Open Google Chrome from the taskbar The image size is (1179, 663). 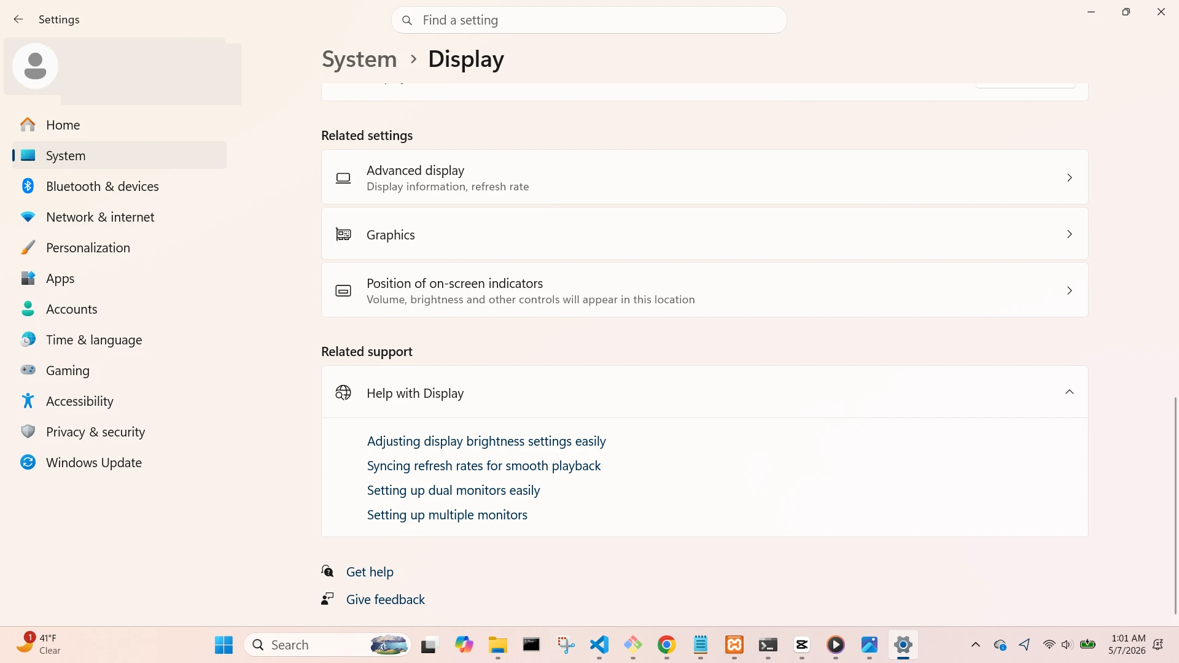666,645
